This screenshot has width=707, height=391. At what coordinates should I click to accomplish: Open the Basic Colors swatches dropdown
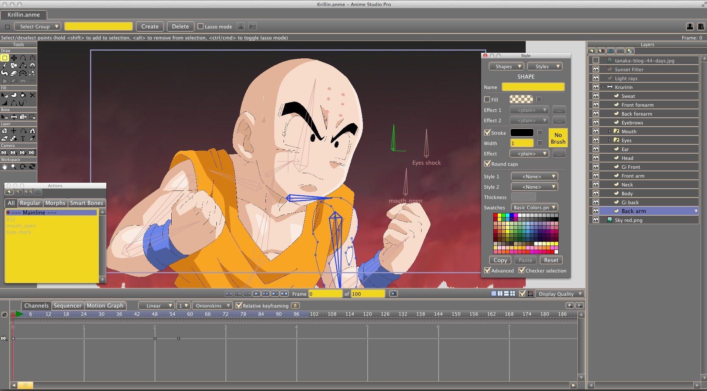[534, 207]
